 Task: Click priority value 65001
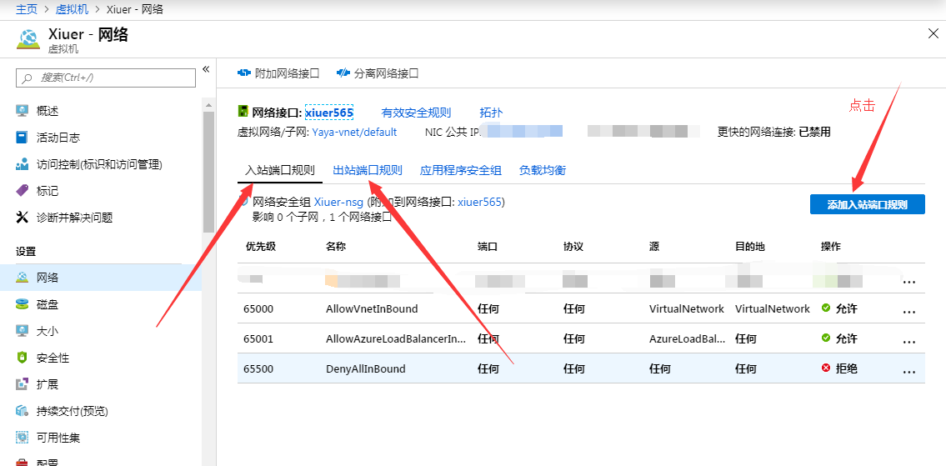(259, 338)
